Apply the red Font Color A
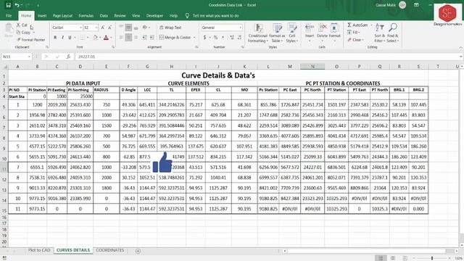 [106, 38]
